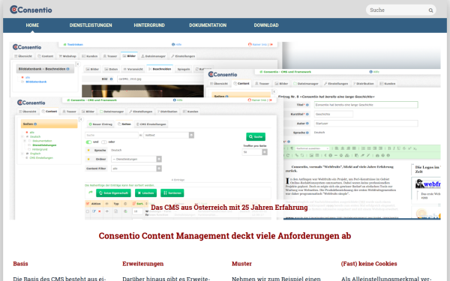Open the HOME navigation item
Image resolution: width=450 pixels, height=281 pixels.
tap(32, 25)
